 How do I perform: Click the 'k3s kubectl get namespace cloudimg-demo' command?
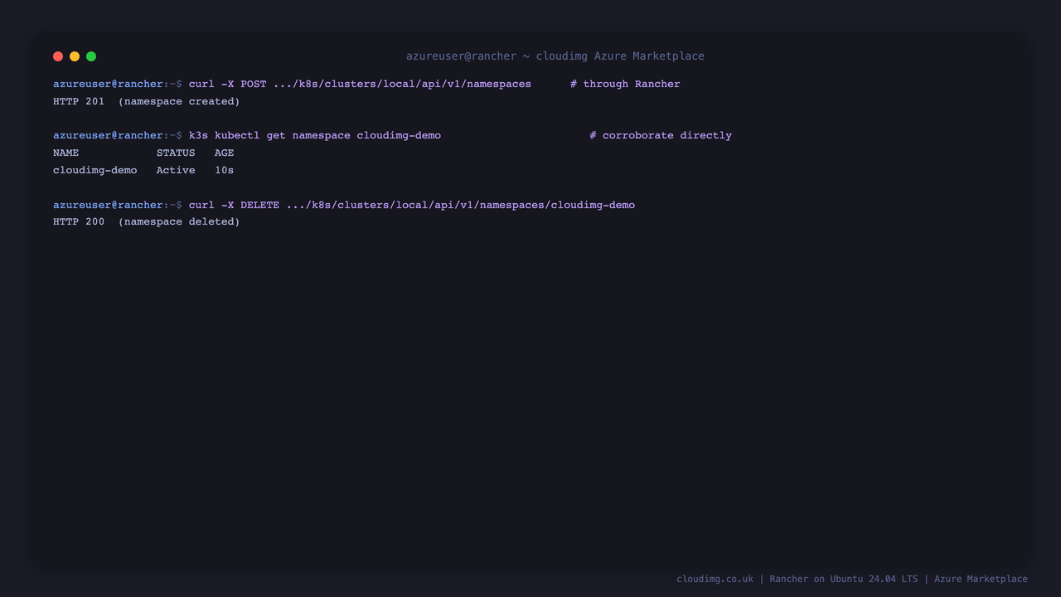315,135
